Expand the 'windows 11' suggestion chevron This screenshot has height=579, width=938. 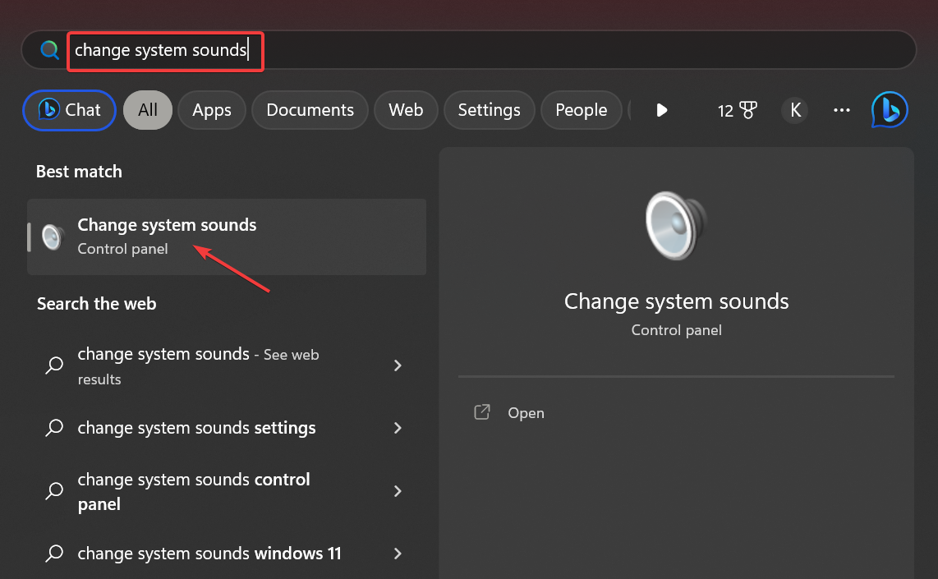click(x=398, y=554)
